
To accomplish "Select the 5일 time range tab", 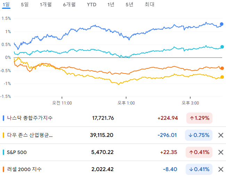I will 25,5.
